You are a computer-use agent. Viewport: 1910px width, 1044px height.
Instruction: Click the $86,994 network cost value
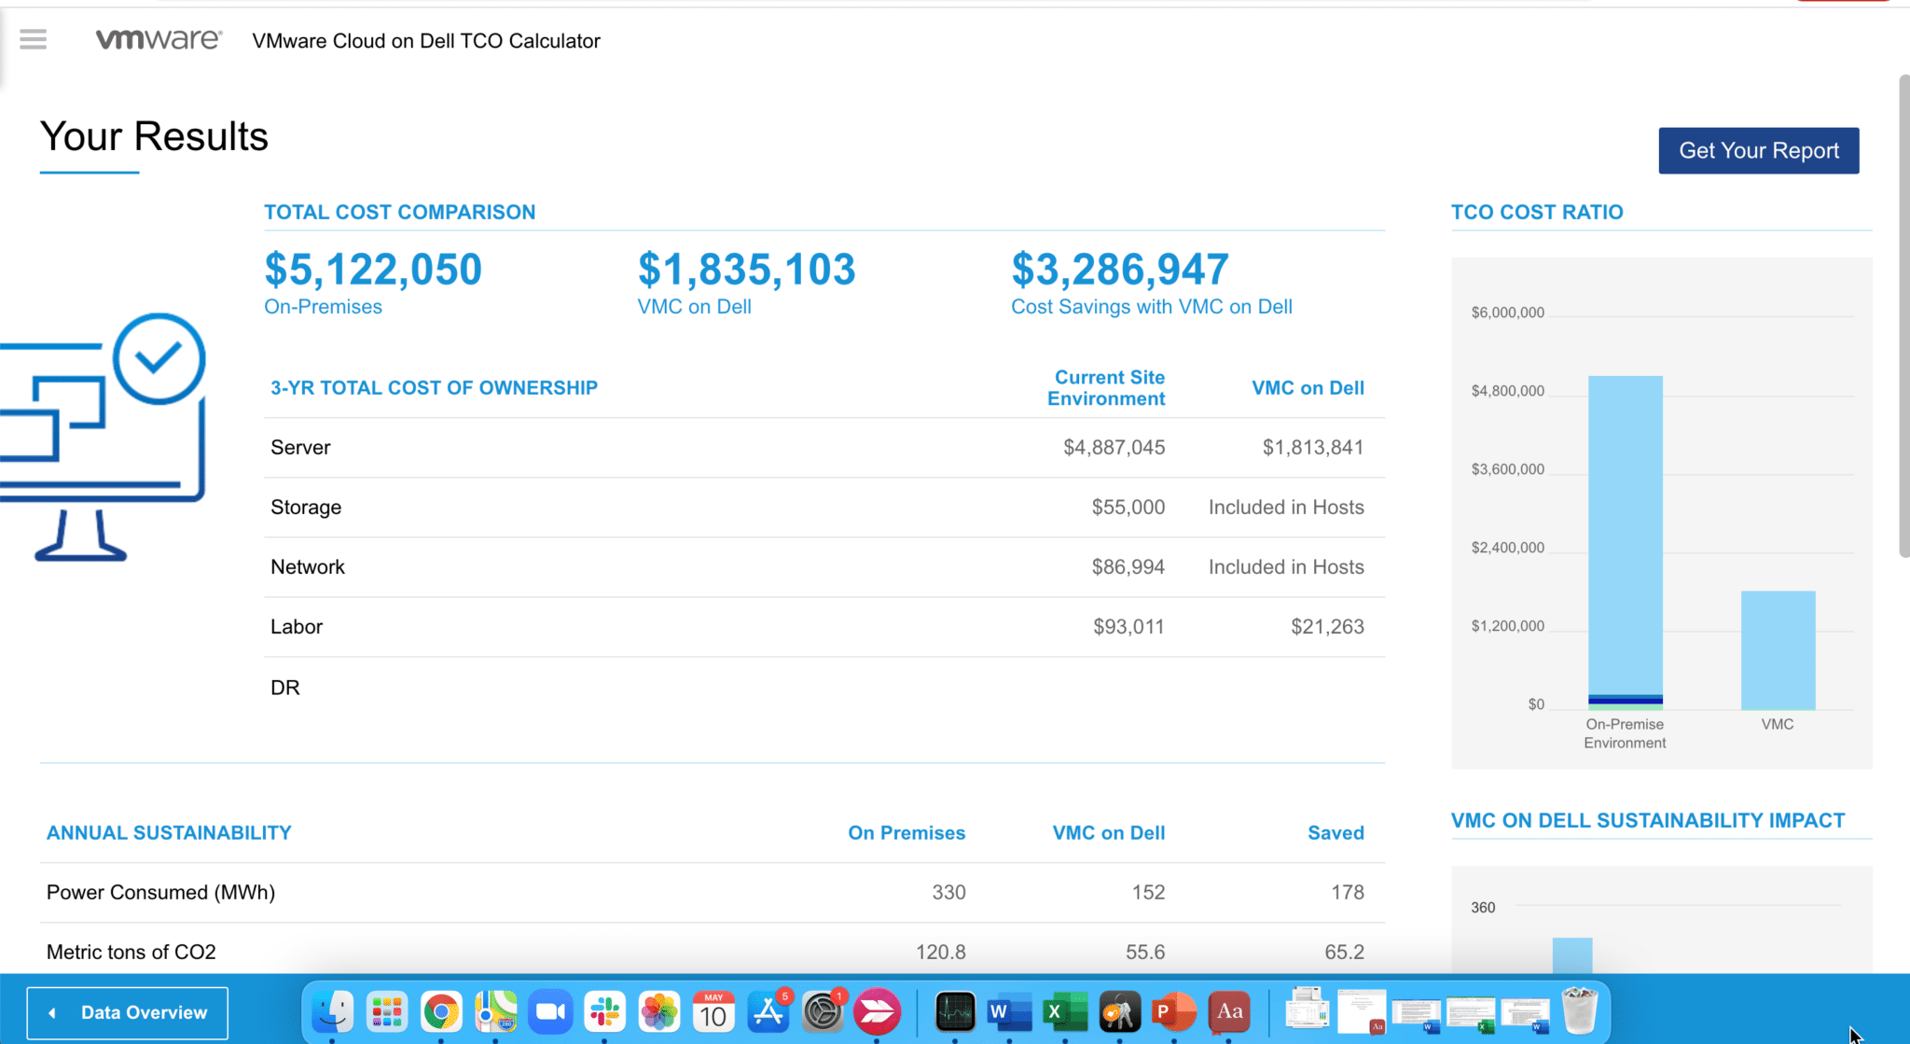[x=1128, y=567]
